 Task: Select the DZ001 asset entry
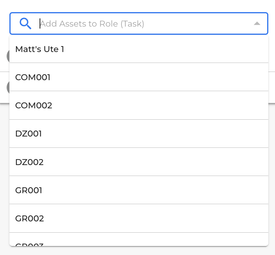click(x=139, y=134)
